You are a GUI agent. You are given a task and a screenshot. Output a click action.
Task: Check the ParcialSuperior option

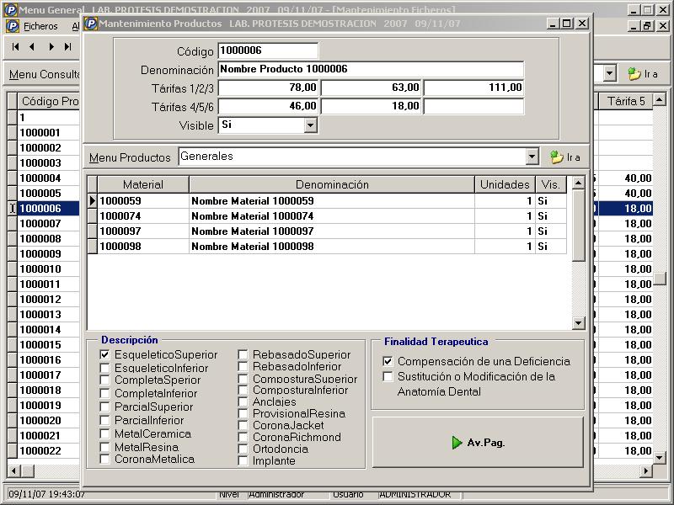(104, 407)
